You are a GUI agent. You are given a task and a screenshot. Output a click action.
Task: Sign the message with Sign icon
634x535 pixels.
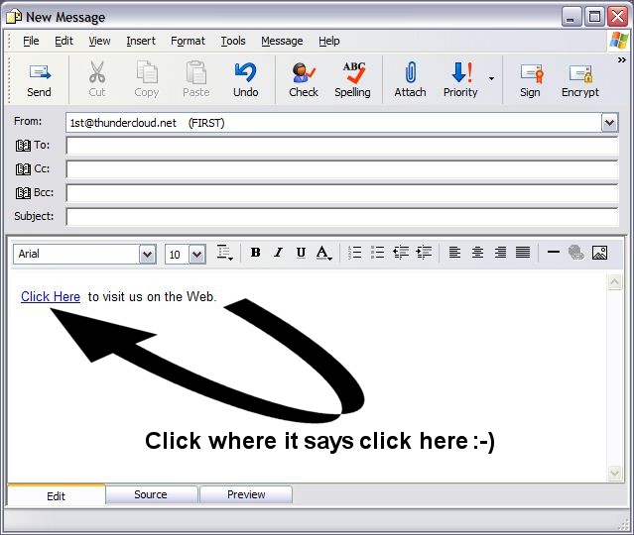(x=530, y=80)
